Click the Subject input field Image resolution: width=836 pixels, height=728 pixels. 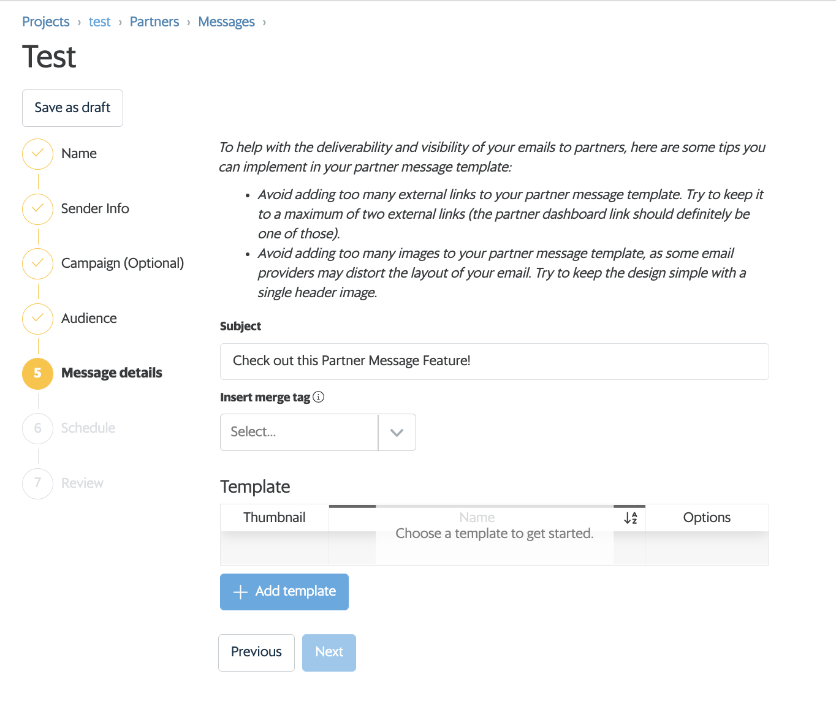coord(495,362)
